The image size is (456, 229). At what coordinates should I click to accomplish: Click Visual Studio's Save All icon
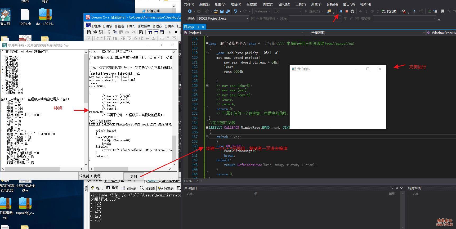227,11
